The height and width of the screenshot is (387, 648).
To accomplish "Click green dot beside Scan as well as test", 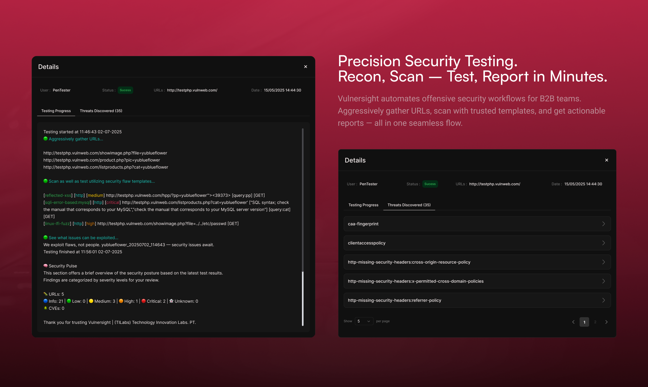I will [45, 181].
